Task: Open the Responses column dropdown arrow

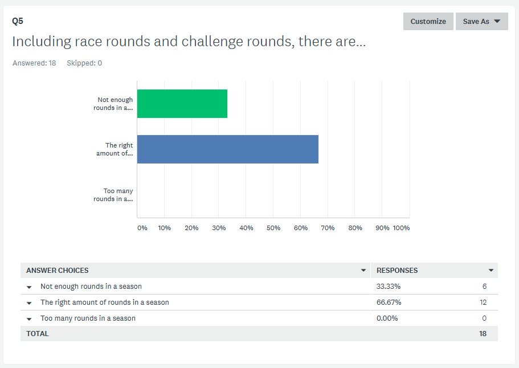Action: [491, 271]
